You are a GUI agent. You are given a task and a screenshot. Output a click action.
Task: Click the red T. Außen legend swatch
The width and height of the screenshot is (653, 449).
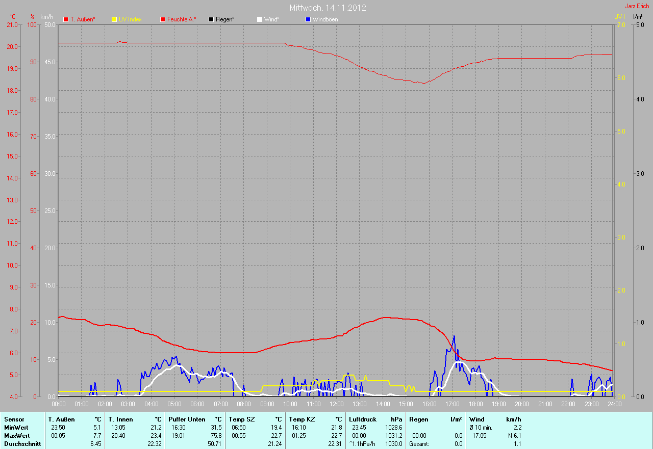click(66, 19)
